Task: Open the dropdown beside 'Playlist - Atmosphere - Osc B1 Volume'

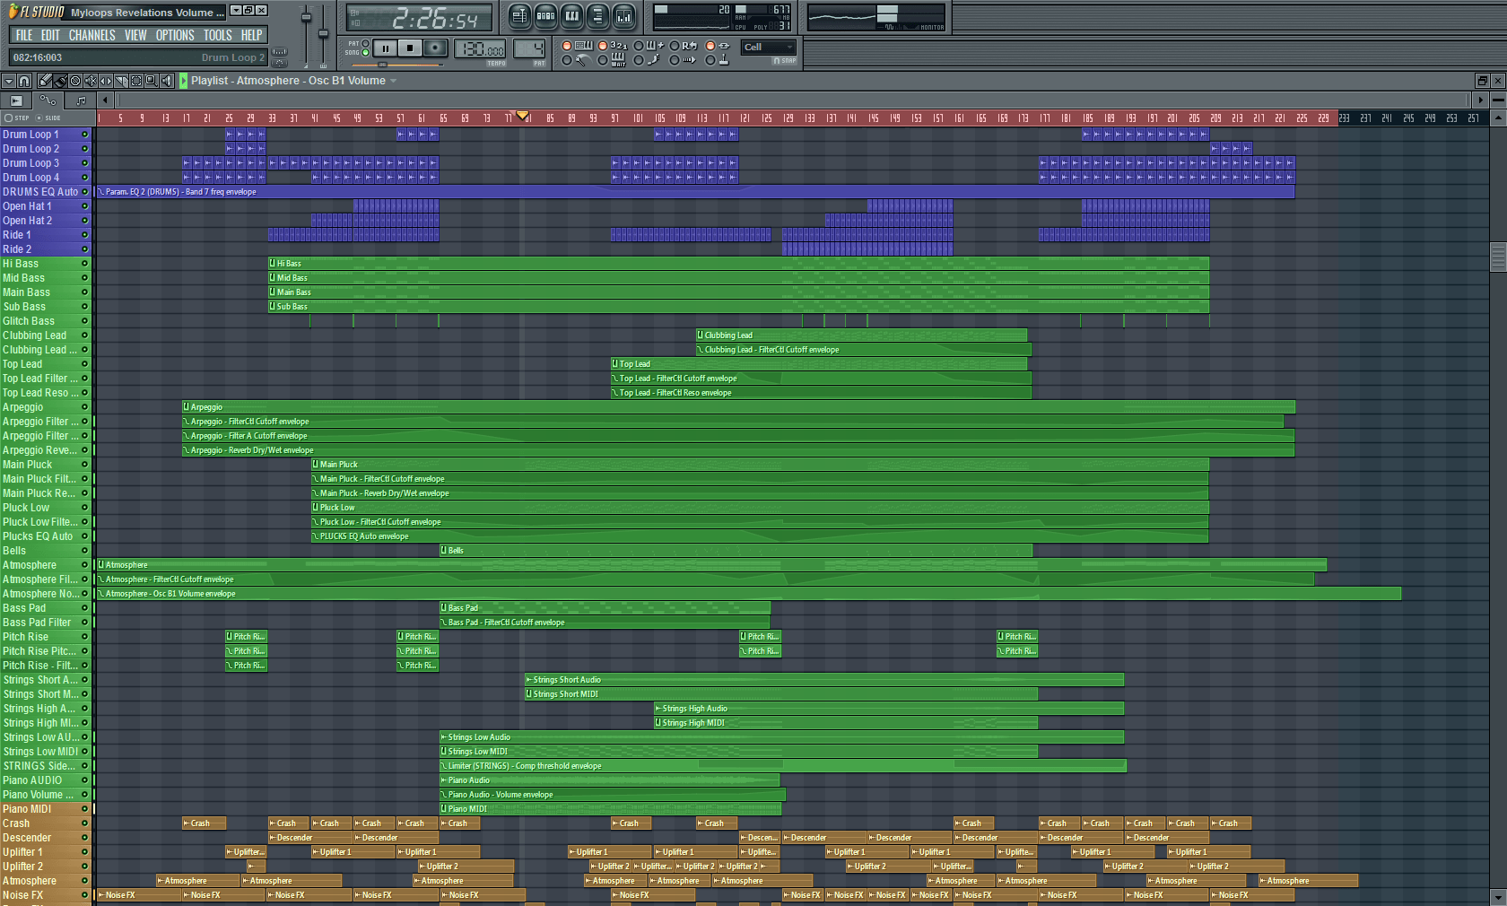Action: click(x=393, y=81)
